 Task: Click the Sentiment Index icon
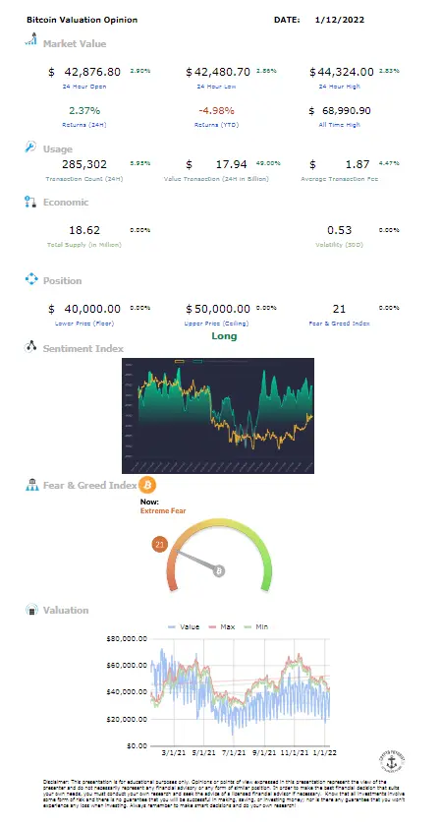(30, 347)
